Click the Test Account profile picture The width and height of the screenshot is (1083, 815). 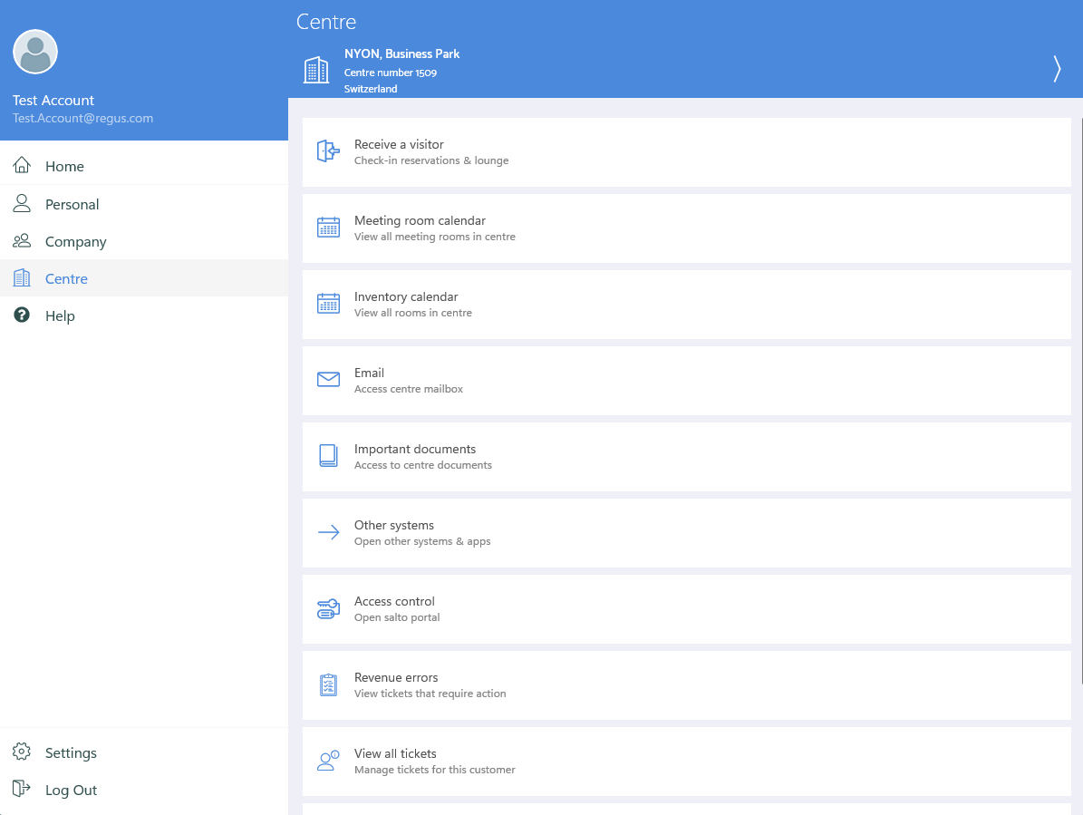[x=34, y=52]
